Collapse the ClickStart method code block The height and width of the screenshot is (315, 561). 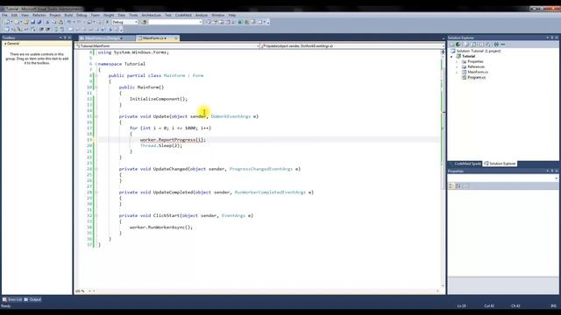click(x=96, y=216)
